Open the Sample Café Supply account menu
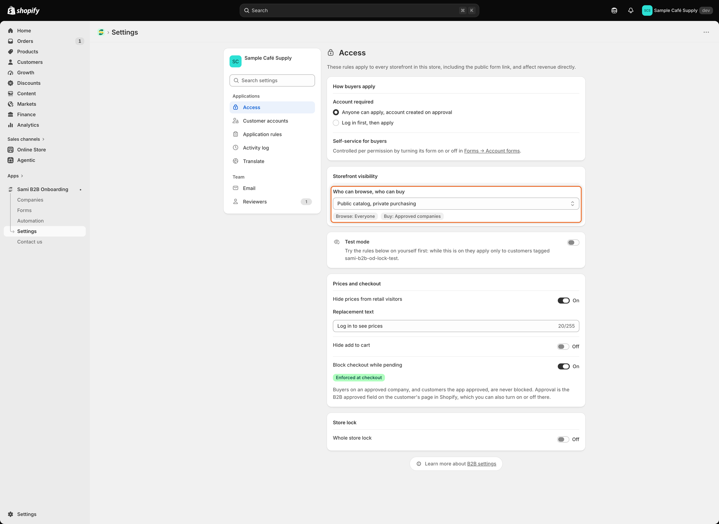Image resolution: width=719 pixels, height=524 pixels. click(x=677, y=10)
